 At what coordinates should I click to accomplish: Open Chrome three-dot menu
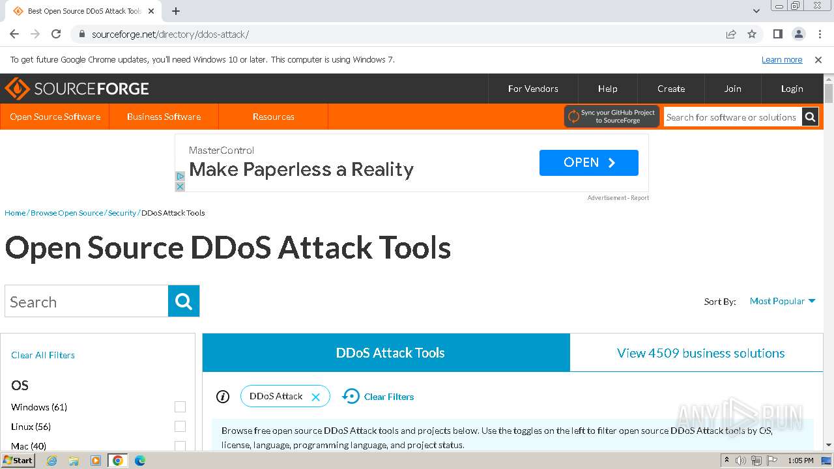pyautogui.click(x=819, y=34)
